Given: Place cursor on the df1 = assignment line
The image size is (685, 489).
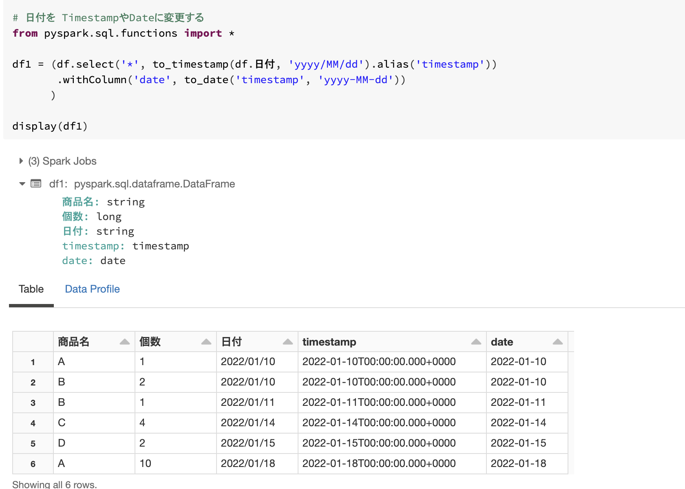Looking at the screenshot, I should [x=254, y=64].
